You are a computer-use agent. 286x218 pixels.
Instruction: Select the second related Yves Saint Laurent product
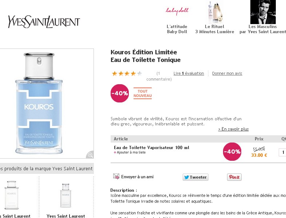click(x=65, y=195)
